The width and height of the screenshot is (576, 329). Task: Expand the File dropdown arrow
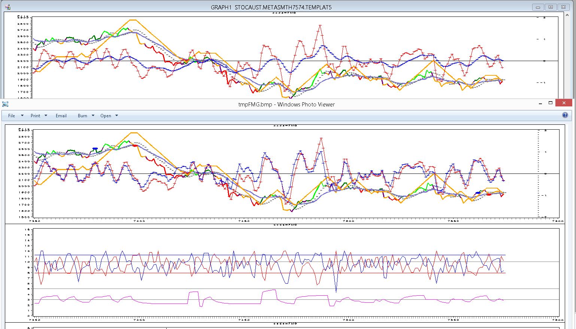(22, 115)
